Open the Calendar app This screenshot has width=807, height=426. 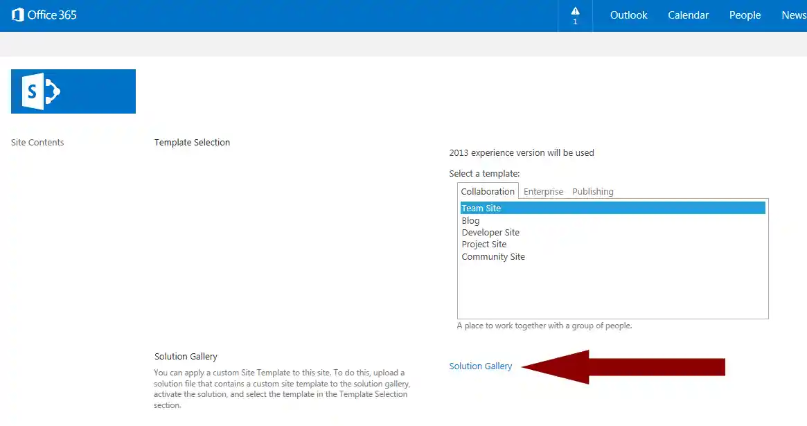coord(688,15)
